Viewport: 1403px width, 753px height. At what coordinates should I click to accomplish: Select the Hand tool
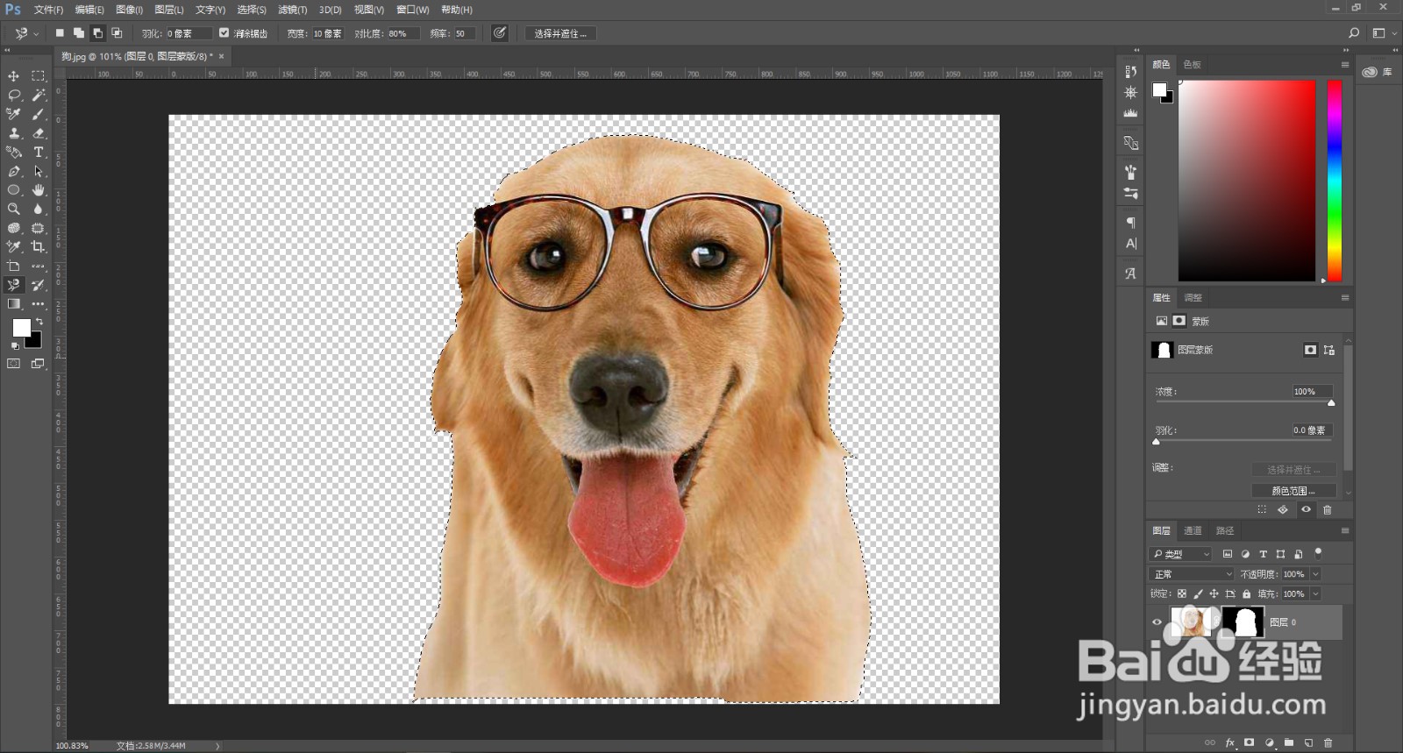tap(38, 190)
